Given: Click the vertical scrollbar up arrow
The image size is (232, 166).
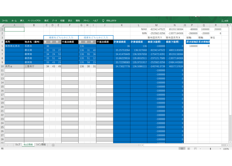Looking at the screenshot, I should [x=230, y=25].
